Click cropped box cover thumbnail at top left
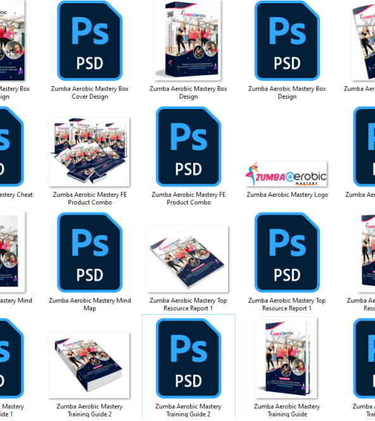This screenshot has height=421, width=375. pyautogui.click(x=13, y=41)
